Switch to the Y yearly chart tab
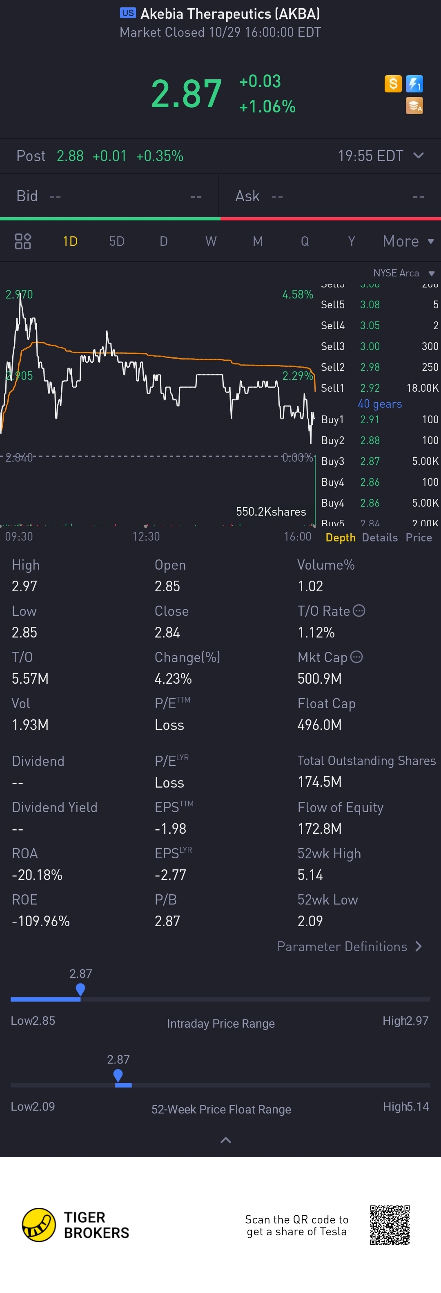This screenshot has width=441, height=1293. [x=351, y=241]
